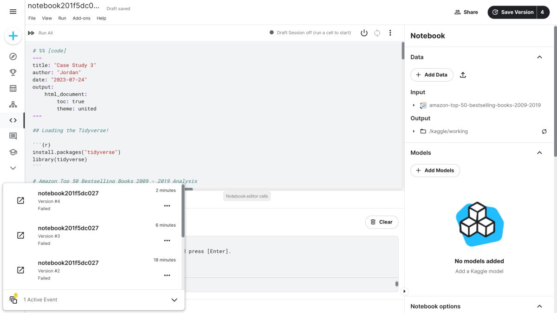This screenshot has height=313, width=557.
Task: Click the title line in code cell
Action: tap(65, 65)
